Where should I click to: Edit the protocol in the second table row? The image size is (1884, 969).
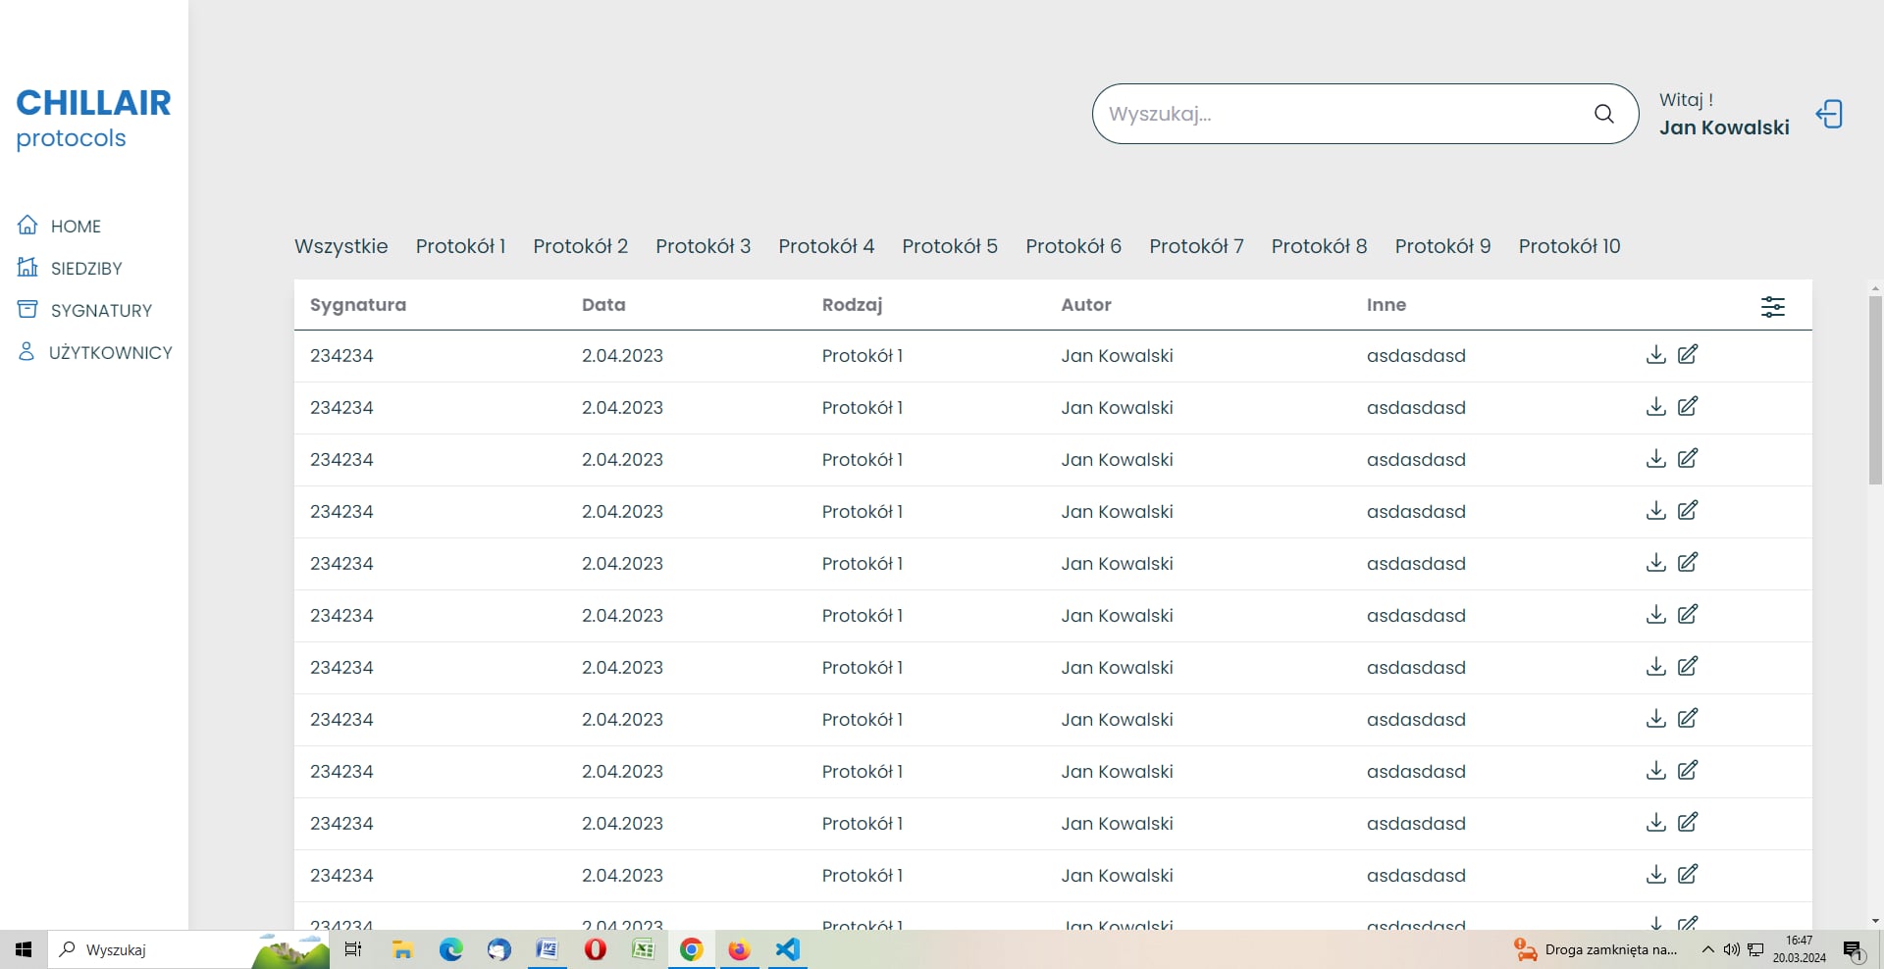pos(1688,406)
